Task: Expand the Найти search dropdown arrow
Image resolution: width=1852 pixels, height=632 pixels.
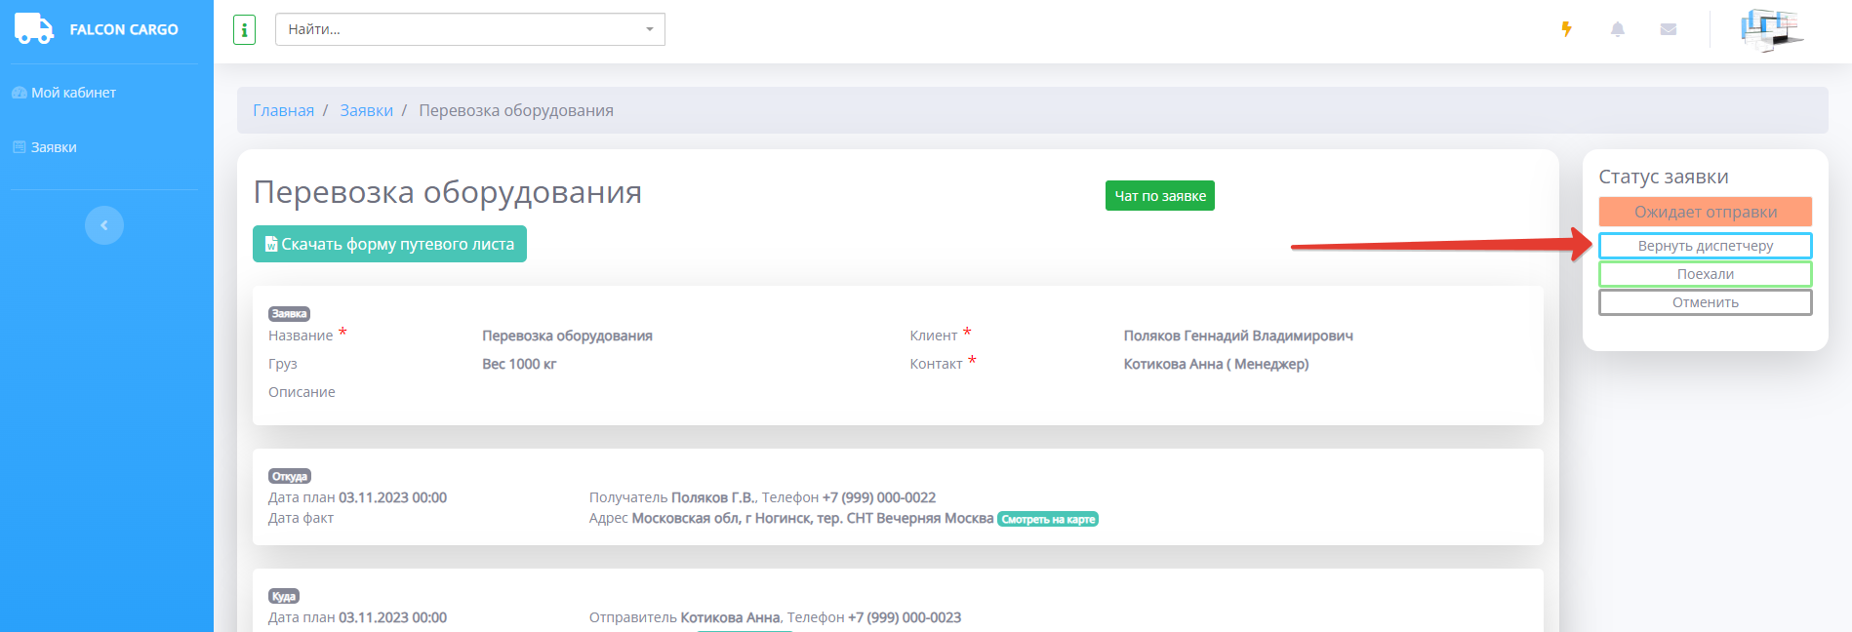Action: point(650,29)
